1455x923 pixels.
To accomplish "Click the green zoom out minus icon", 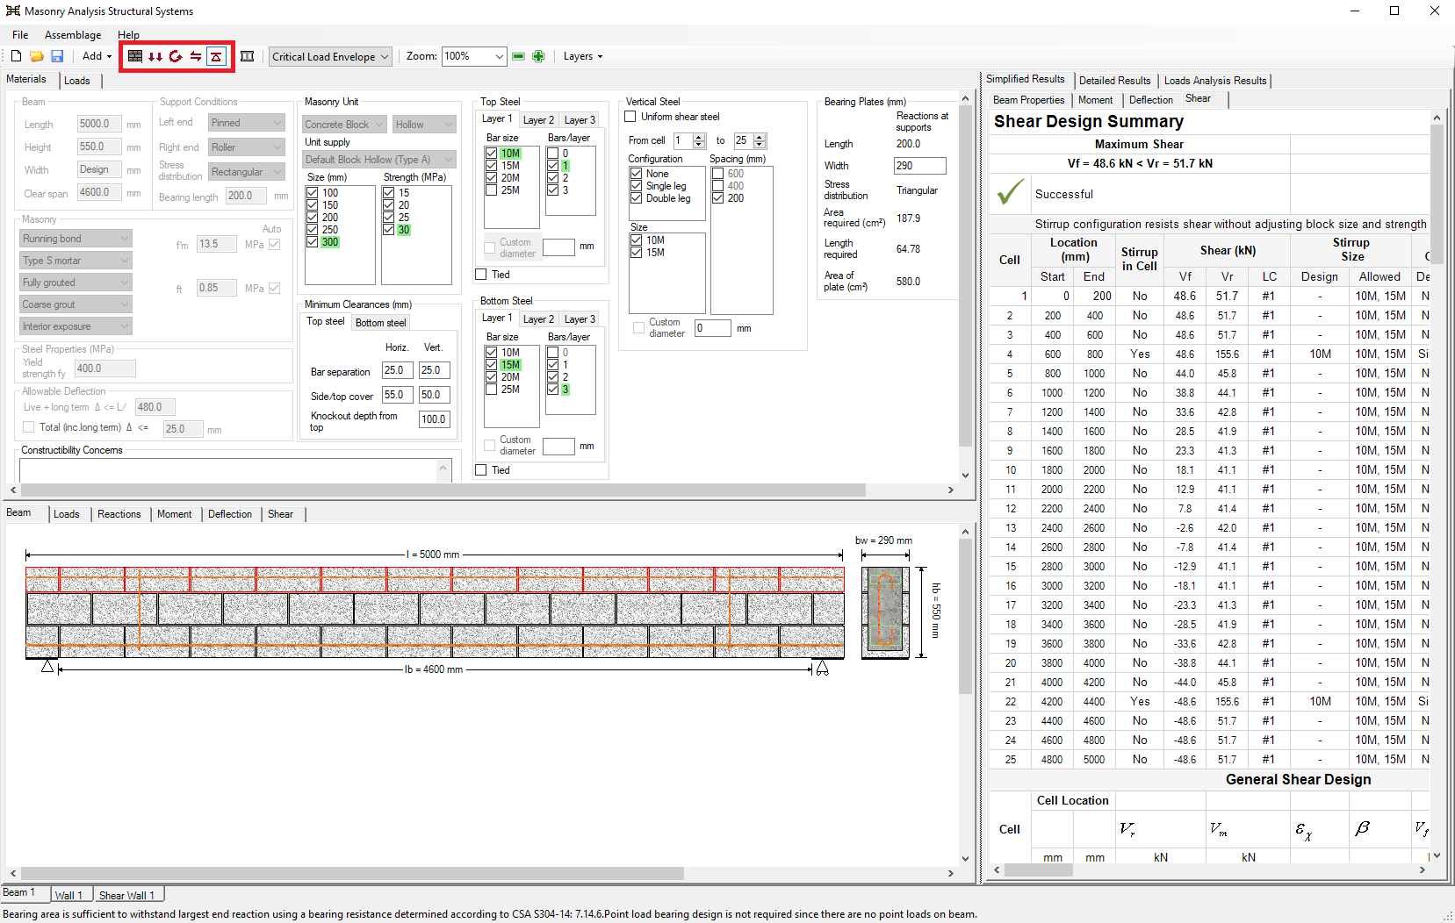I will coord(518,56).
